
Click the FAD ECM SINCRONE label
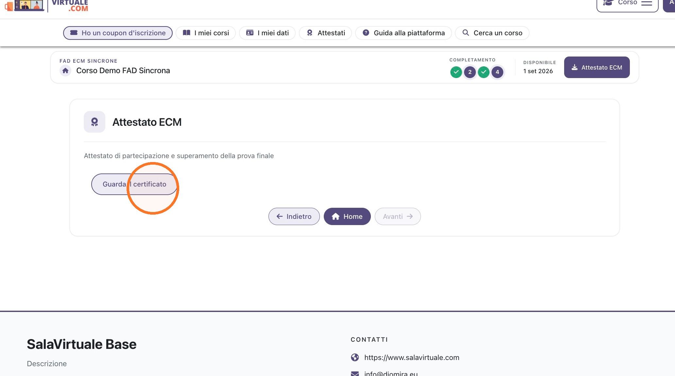pyautogui.click(x=88, y=61)
